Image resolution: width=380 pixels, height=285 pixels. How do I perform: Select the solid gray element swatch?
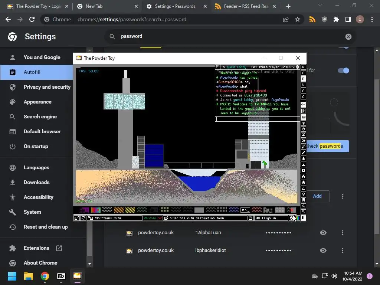click(199, 210)
